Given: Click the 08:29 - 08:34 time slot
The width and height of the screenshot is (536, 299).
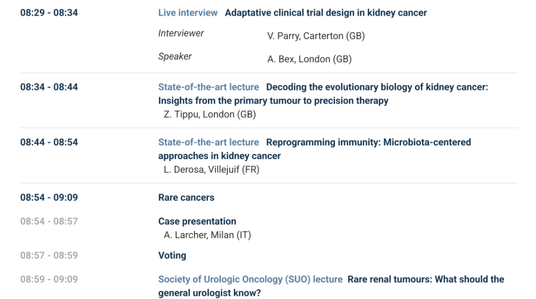Looking at the screenshot, I should [x=49, y=13].
